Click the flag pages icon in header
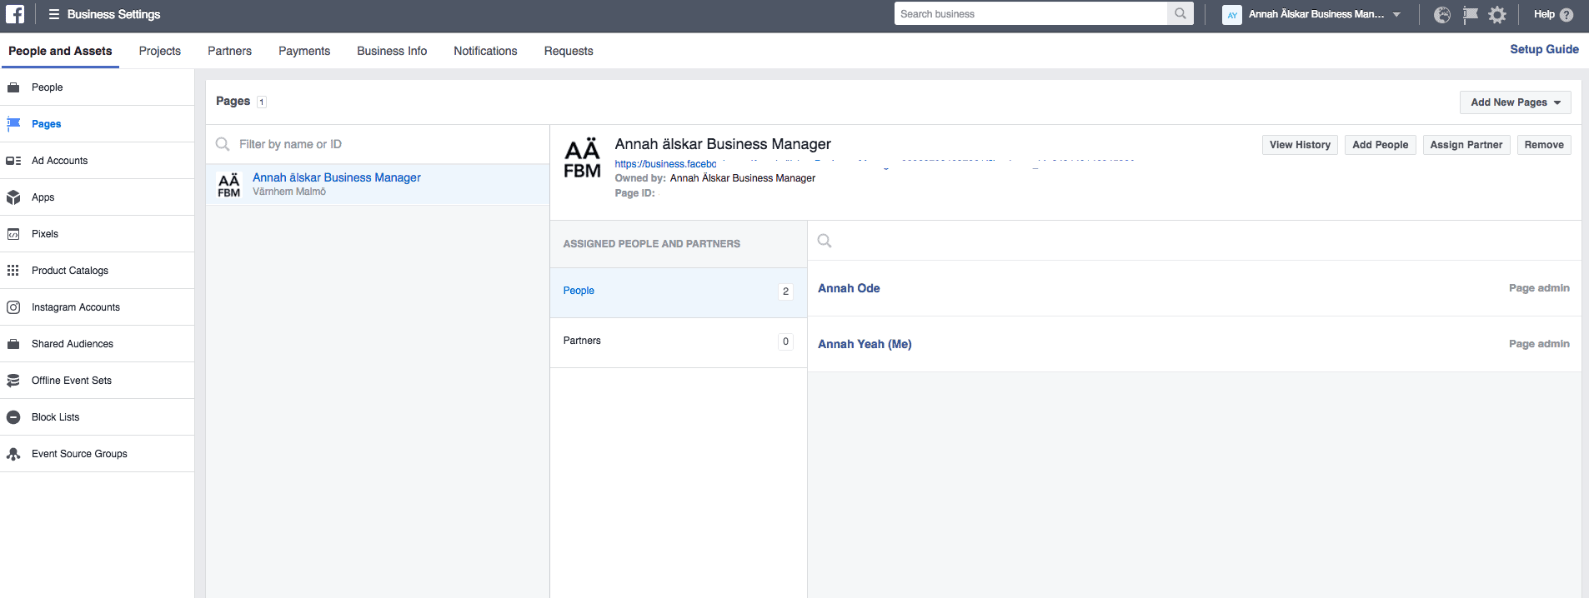The height and width of the screenshot is (598, 1589). coord(1470,15)
